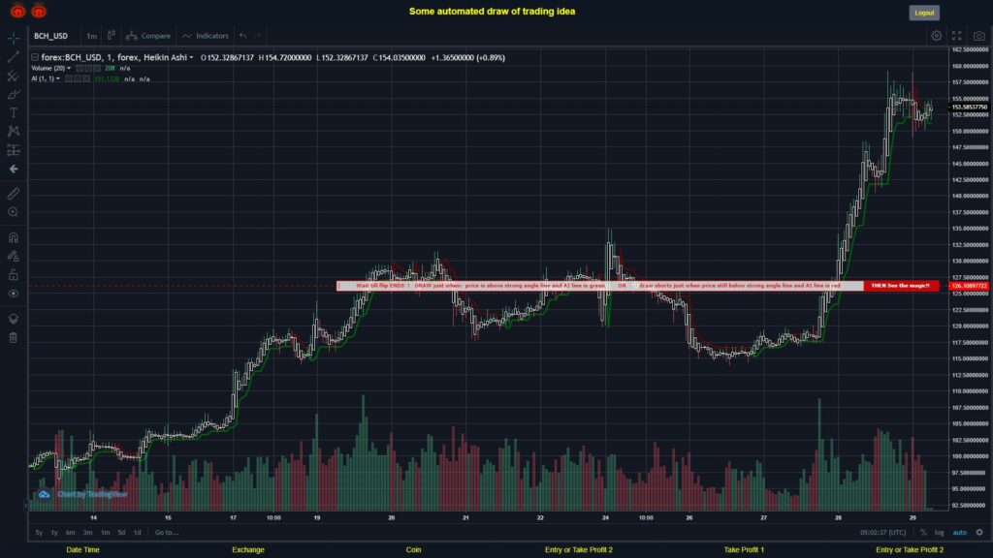Take a chart snapshot with camera icon
This screenshot has height=558, width=993.
coord(979,36)
